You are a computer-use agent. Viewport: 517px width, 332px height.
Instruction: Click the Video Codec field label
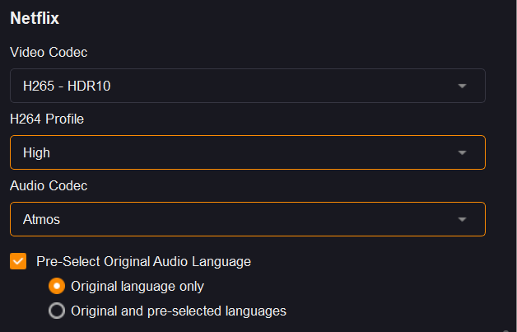49,52
